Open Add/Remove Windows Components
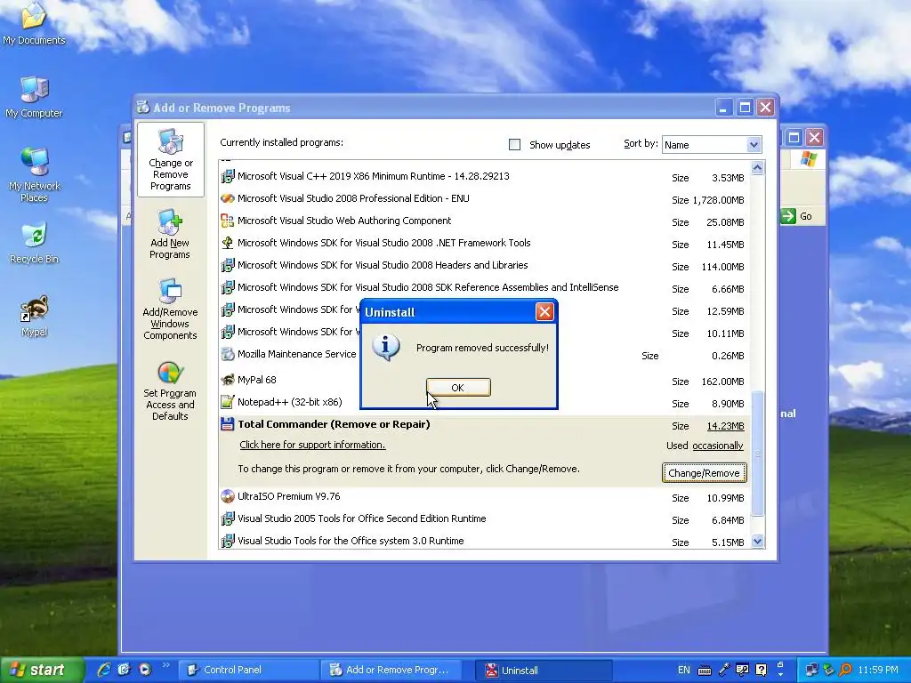The image size is (911, 683). click(x=170, y=309)
